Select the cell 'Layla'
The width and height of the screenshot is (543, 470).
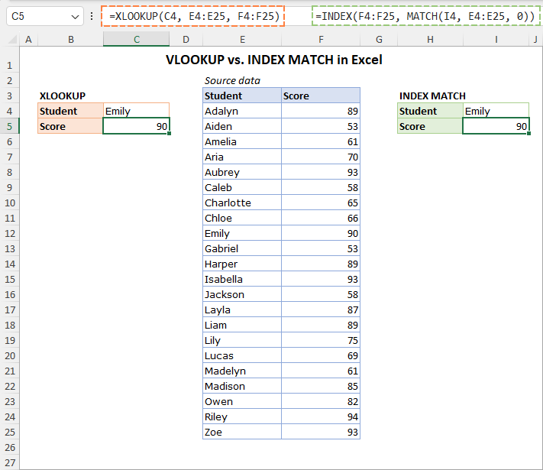coord(242,310)
